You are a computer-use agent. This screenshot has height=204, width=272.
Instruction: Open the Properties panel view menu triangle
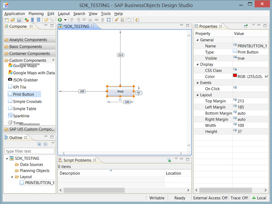[253, 25]
